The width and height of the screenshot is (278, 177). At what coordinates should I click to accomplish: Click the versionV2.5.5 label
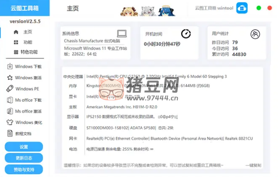tap(25, 21)
